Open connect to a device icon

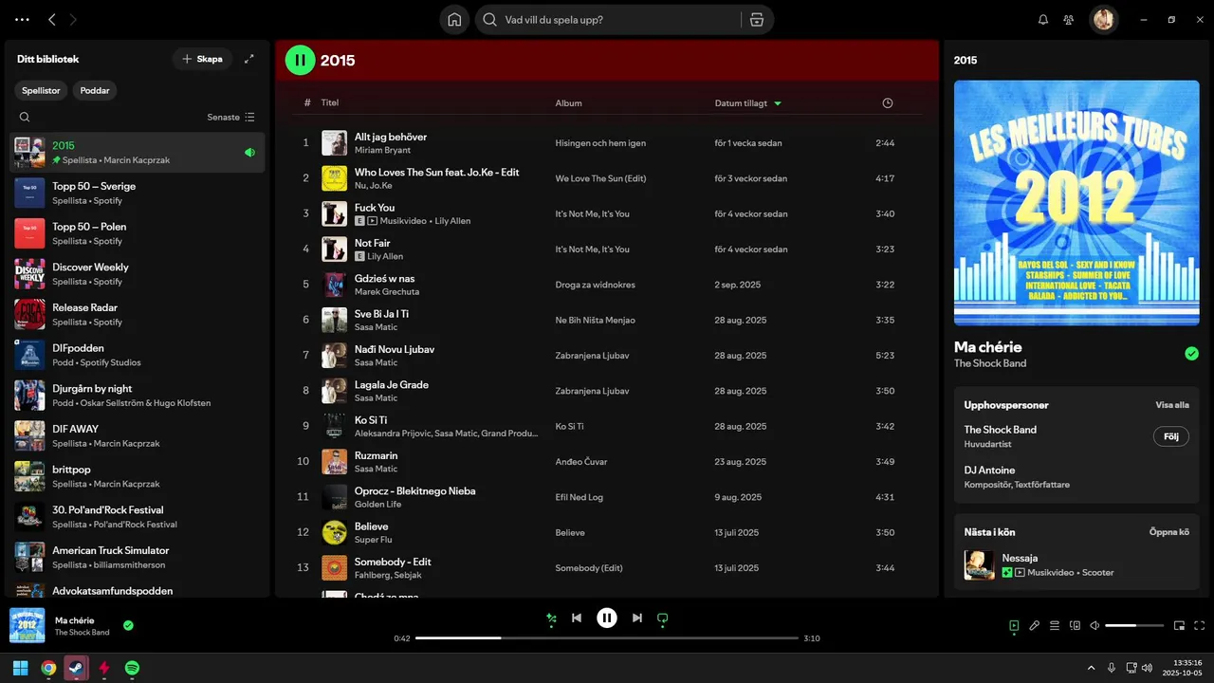(1075, 625)
